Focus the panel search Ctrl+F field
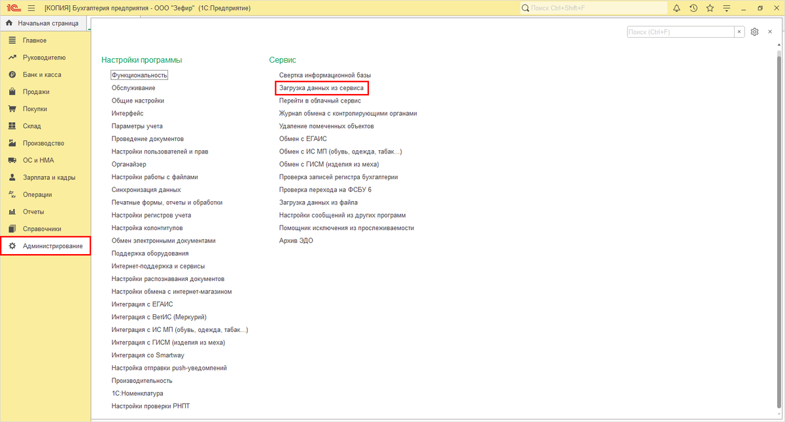 (680, 31)
